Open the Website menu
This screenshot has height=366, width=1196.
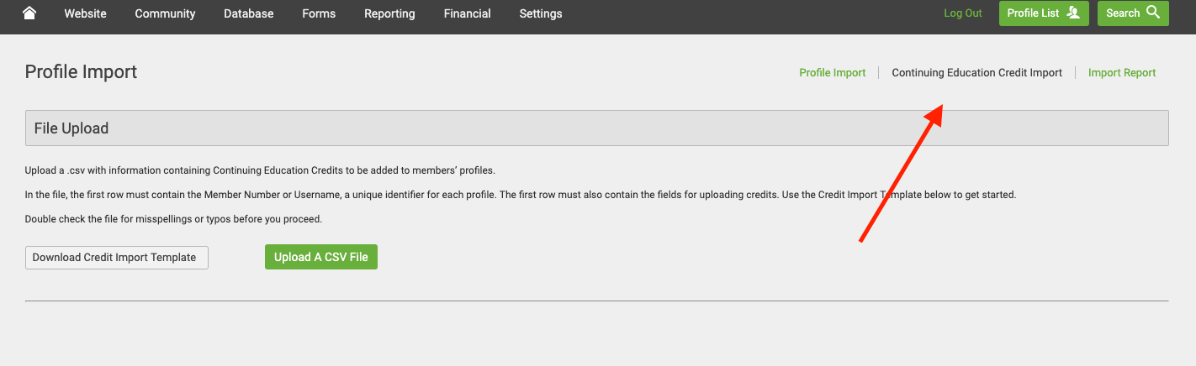tap(85, 13)
